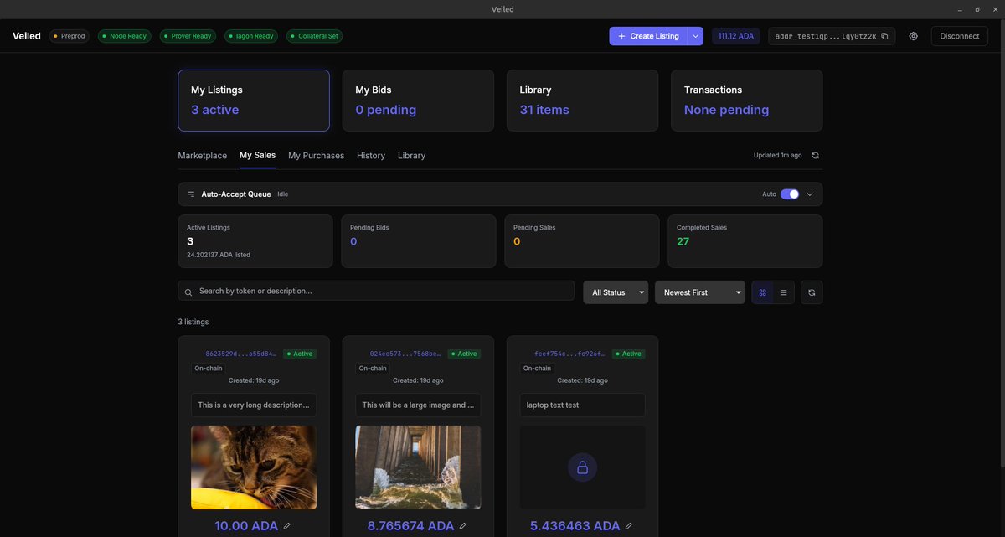This screenshot has width=1005, height=537.
Task: Open the cat image thumbnail
Action: pyautogui.click(x=254, y=467)
